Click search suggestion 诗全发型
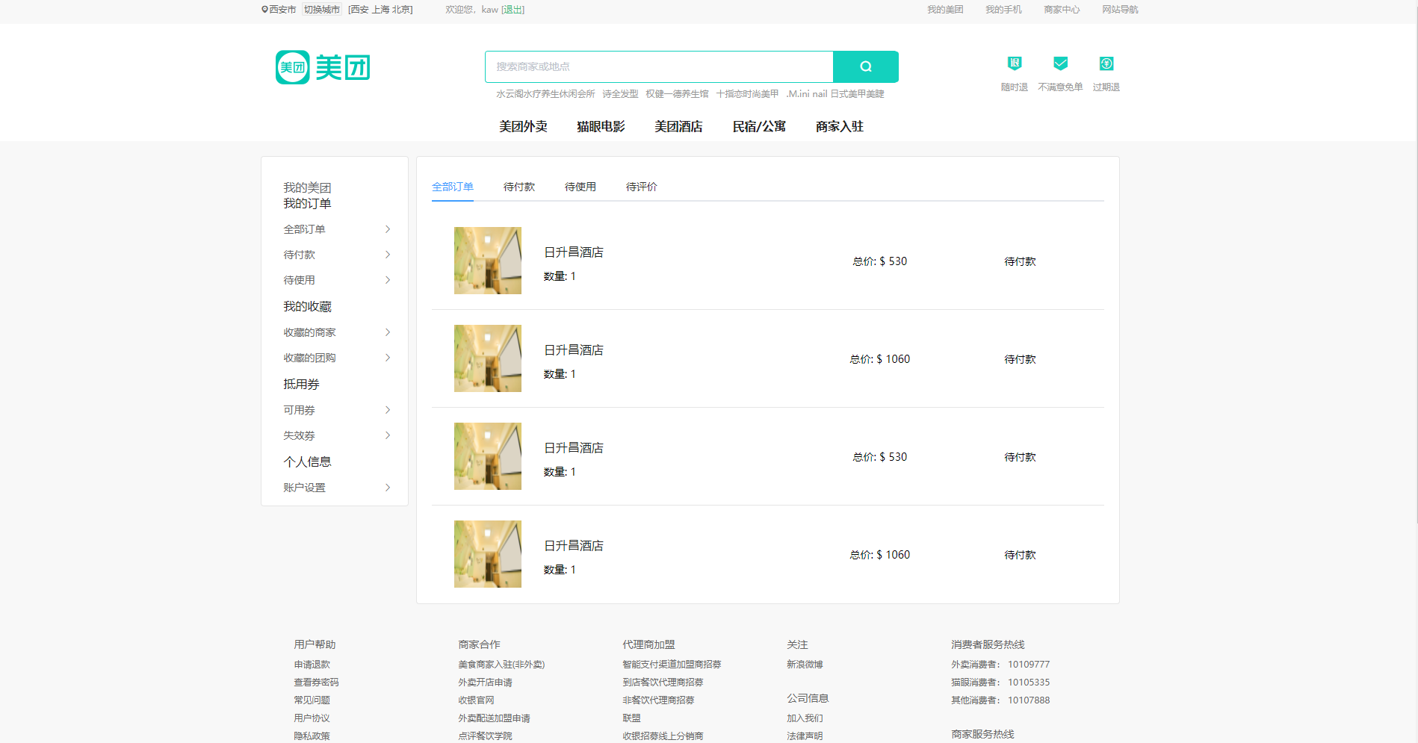The image size is (1418, 743). (x=620, y=94)
